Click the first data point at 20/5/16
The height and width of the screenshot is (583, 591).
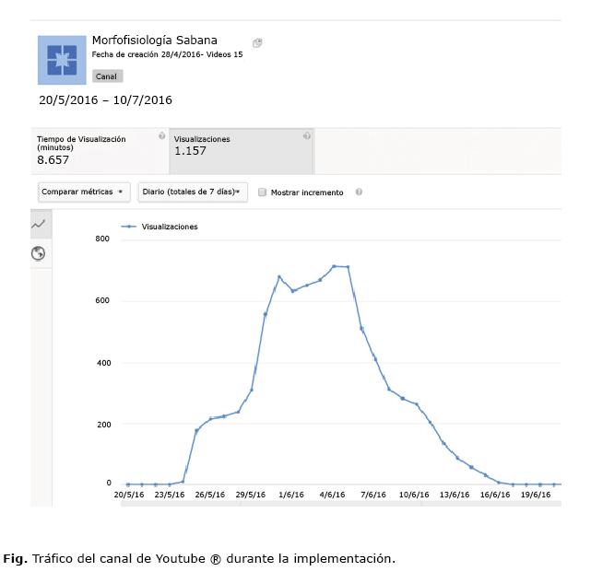tap(128, 484)
